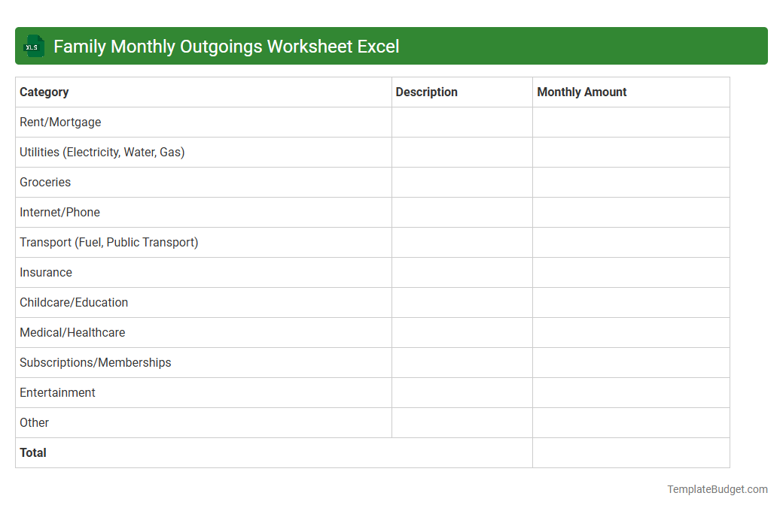Click the Subscriptions/Memberships cell
Image resolution: width=783 pixels, height=511 pixels.
click(95, 362)
